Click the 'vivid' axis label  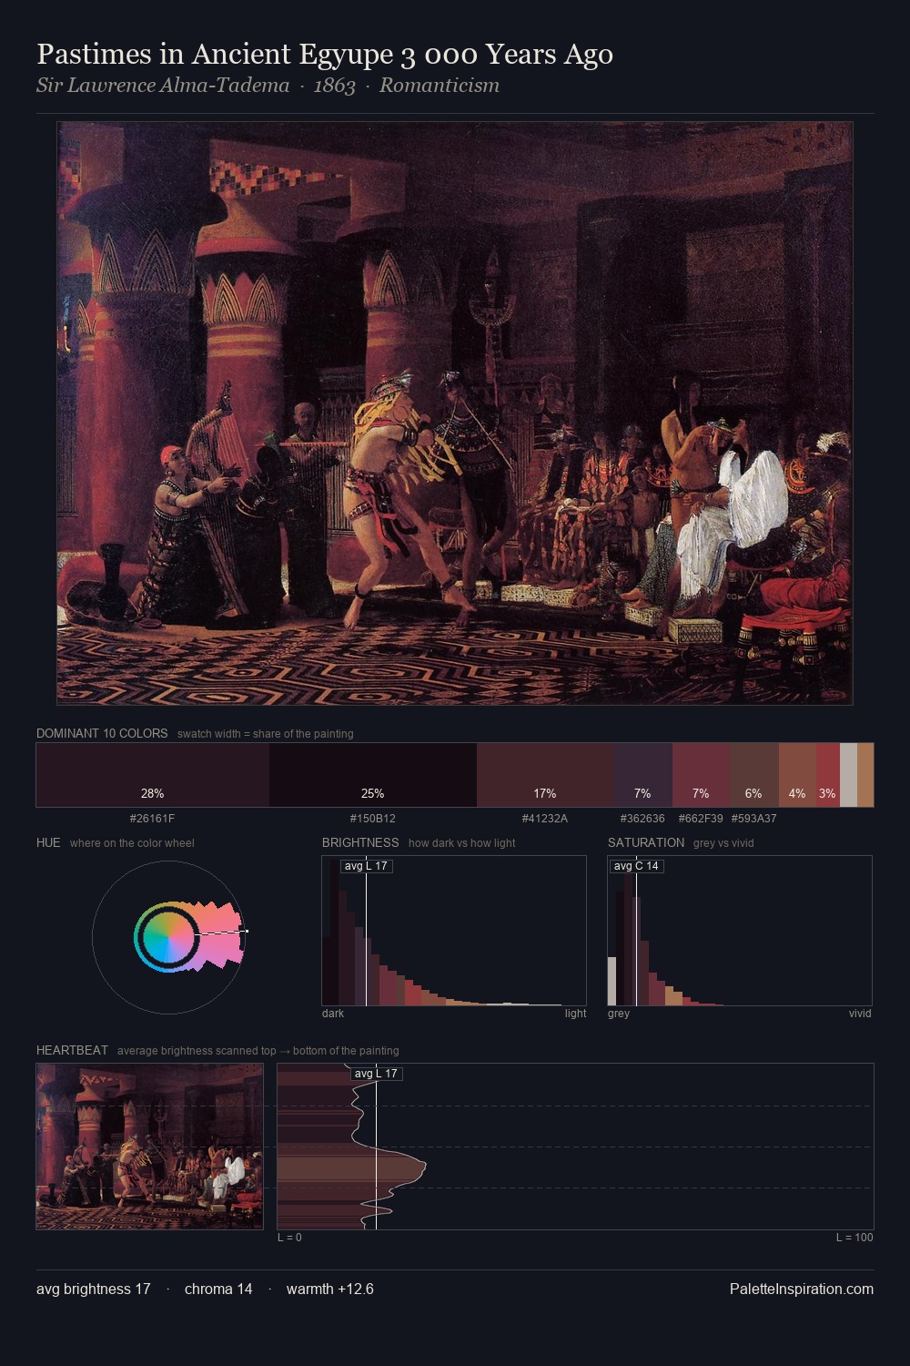click(860, 1014)
